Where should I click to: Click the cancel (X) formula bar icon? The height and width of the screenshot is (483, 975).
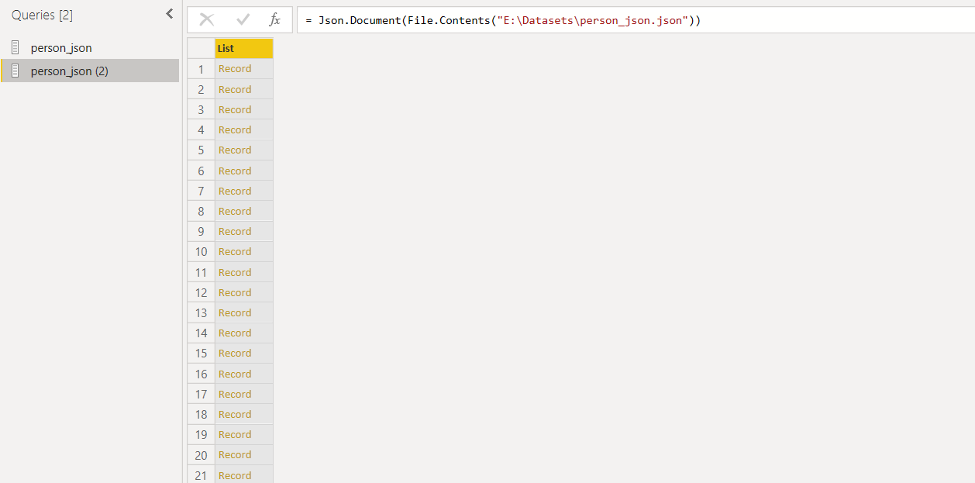pos(205,19)
